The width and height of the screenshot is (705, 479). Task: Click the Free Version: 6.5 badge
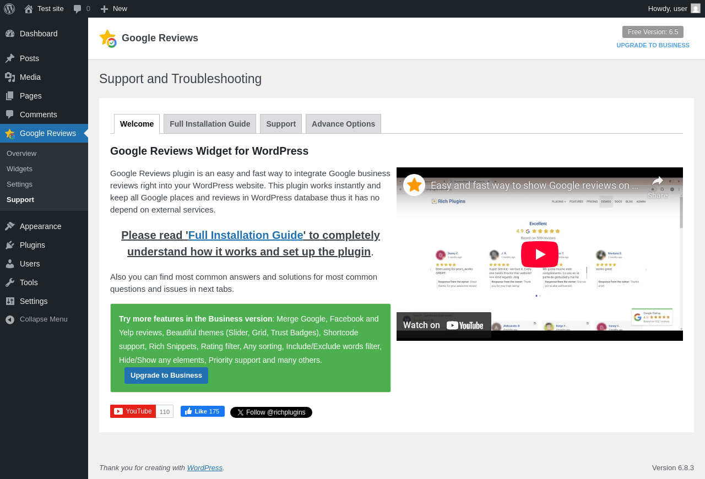[x=653, y=32]
